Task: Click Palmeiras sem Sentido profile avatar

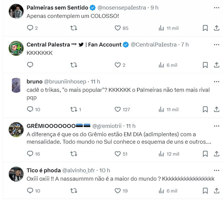Action: pos(16,11)
